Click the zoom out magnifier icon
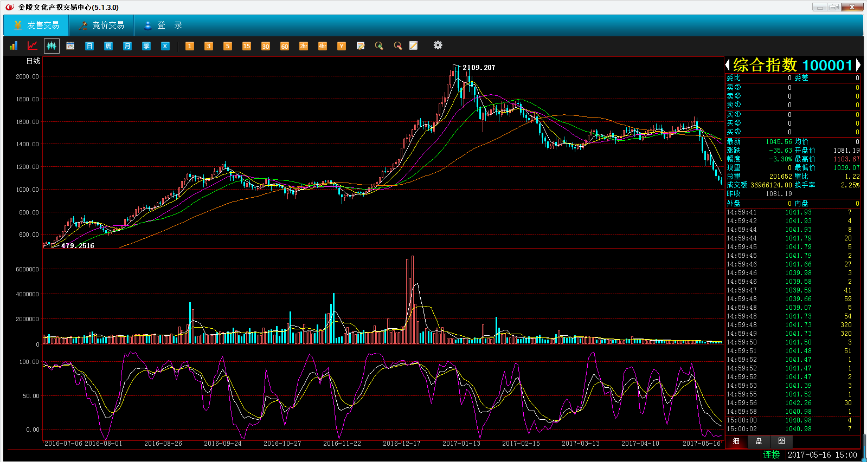The height and width of the screenshot is (462, 867). coord(398,46)
